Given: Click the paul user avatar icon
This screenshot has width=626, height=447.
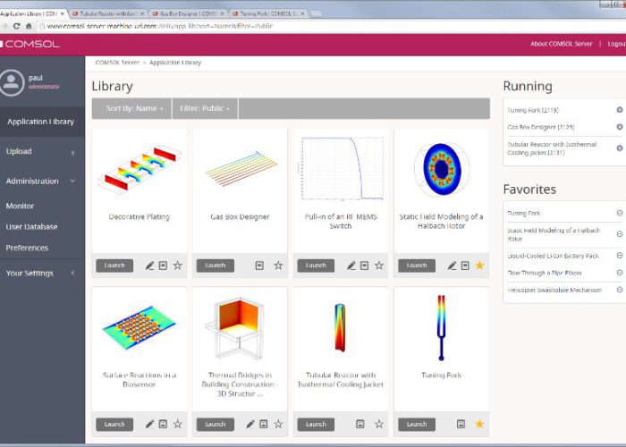Looking at the screenshot, I should click(x=12, y=82).
